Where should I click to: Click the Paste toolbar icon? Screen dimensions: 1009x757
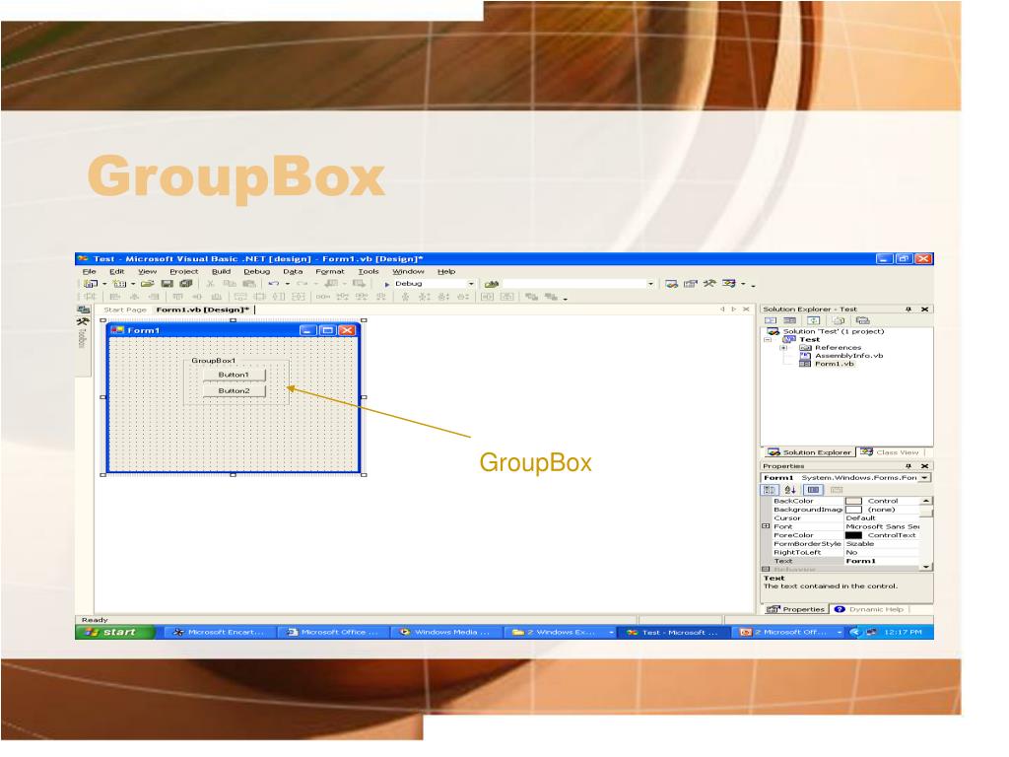[x=249, y=284]
